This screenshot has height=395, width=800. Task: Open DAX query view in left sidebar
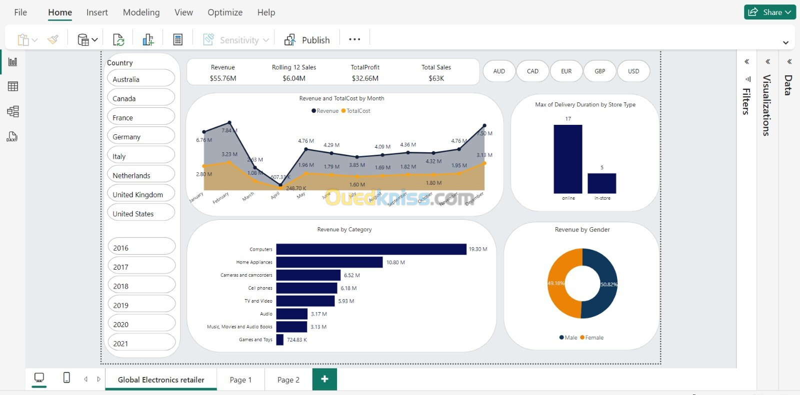pos(12,136)
